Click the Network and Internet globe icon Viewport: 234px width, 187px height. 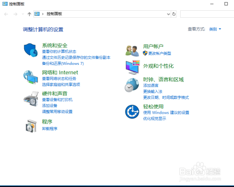30,77
